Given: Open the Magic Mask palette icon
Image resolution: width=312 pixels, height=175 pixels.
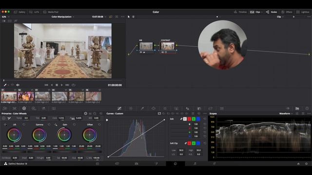Looking at the screenshot, I should point(176,108).
